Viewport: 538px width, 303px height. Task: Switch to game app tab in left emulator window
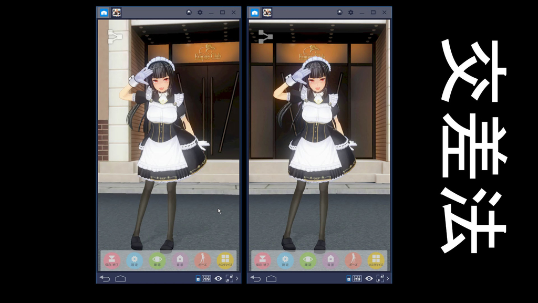(x=116, y=13)
